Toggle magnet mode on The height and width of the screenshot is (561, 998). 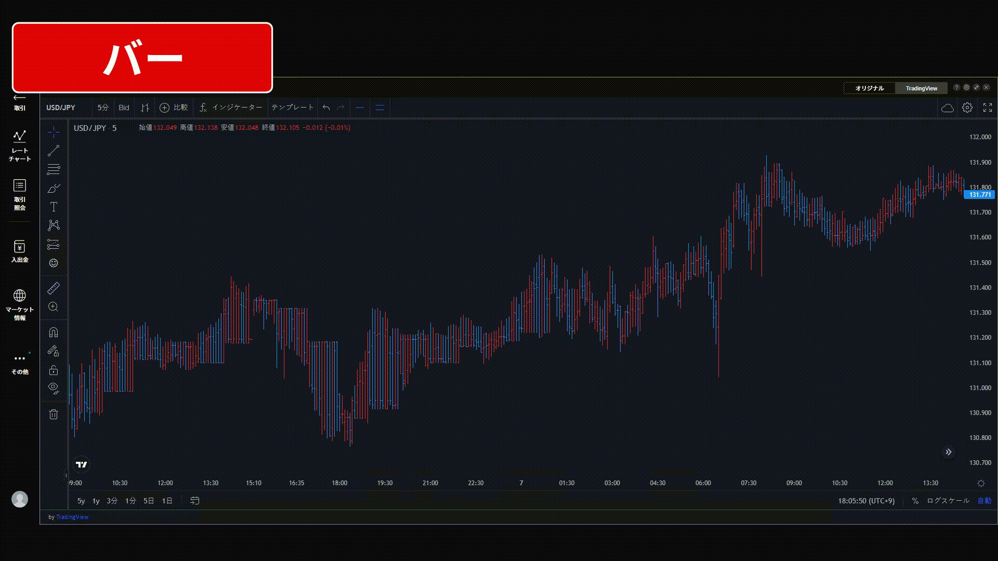pyautogui.click(x=54, y=332)
